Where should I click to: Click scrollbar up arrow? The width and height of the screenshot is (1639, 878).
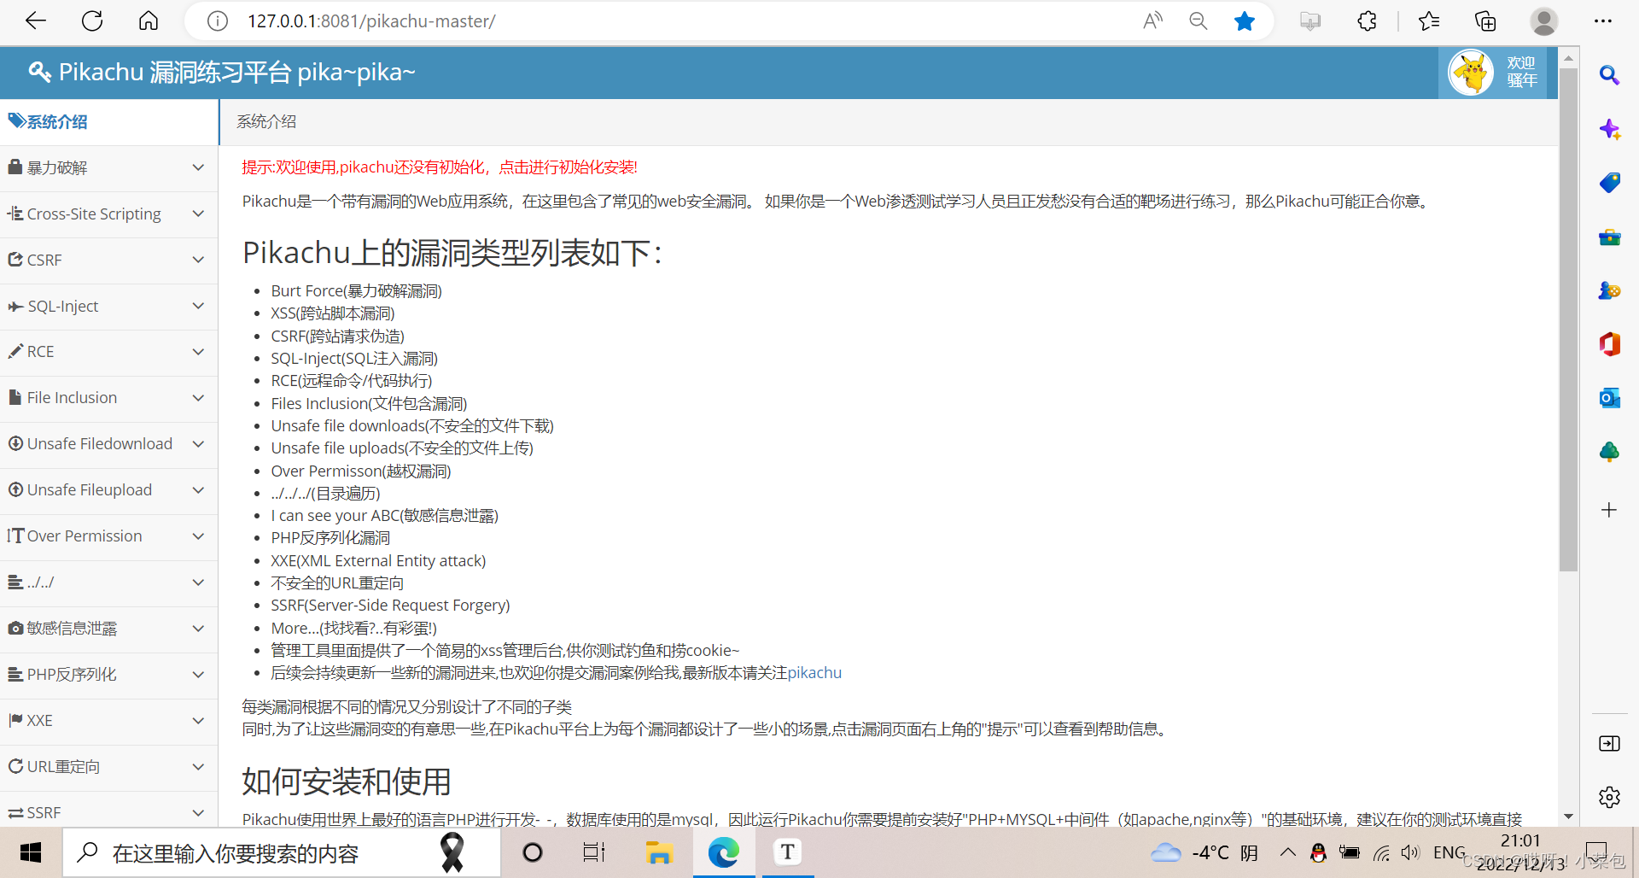(x=1568, y=58)
